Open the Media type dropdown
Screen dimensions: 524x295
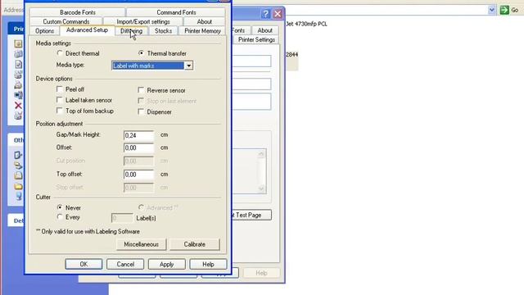pos(189,66)
